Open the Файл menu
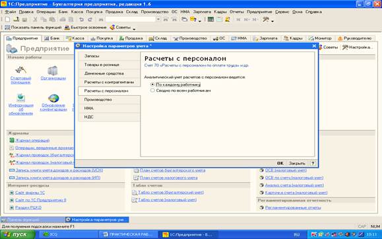 click(11, 12)
